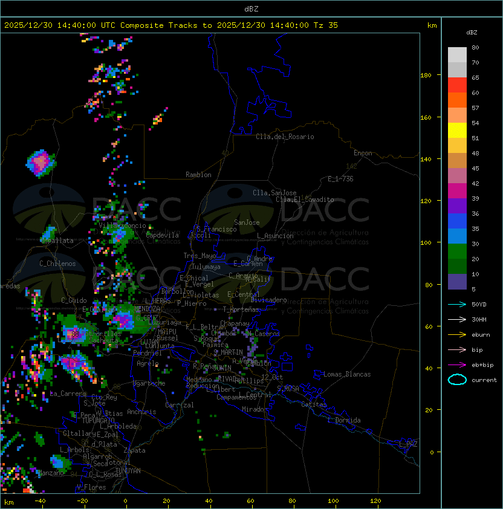Pick the orange swatch between 60 and 57
Viewport: 503px width, 509px height.
click(457, 100)
